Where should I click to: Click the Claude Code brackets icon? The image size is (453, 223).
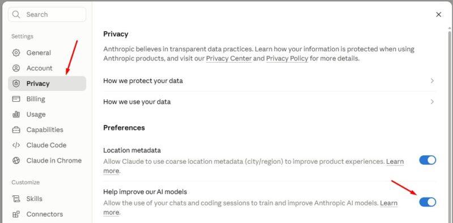click(x=16, y=145)
